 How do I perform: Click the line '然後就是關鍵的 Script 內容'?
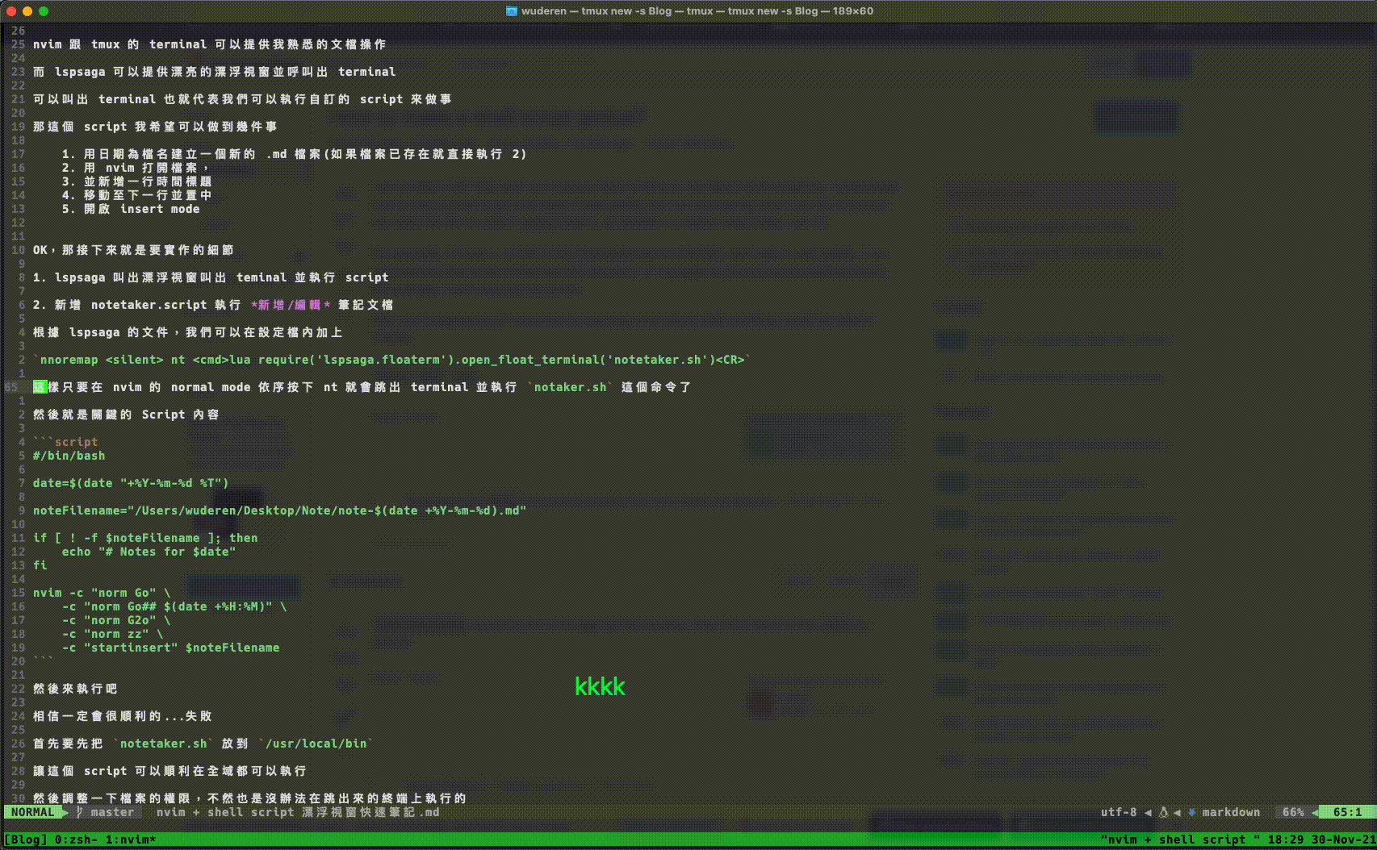pyautogui.click(x=126, y=415)
